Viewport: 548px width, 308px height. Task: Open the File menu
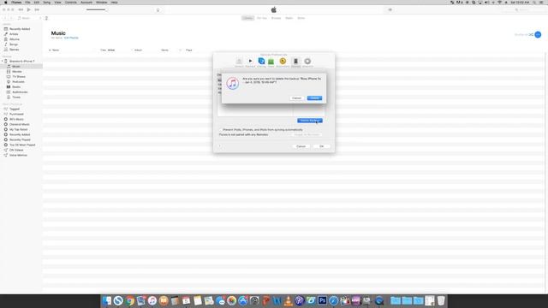[x=27, y=3]
